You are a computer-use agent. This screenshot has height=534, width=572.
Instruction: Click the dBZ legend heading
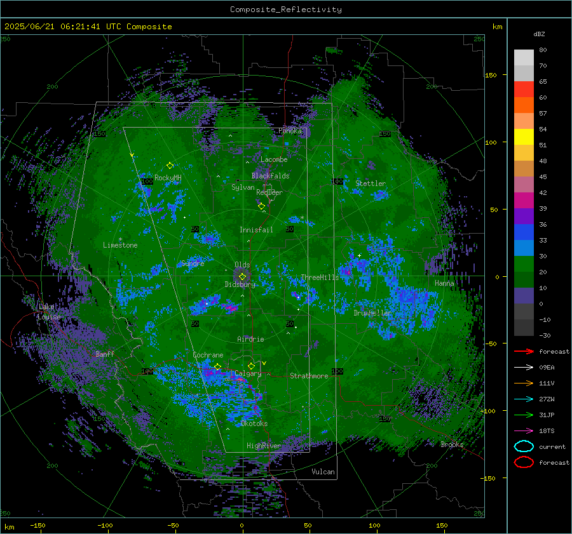(x=539, y=34)
